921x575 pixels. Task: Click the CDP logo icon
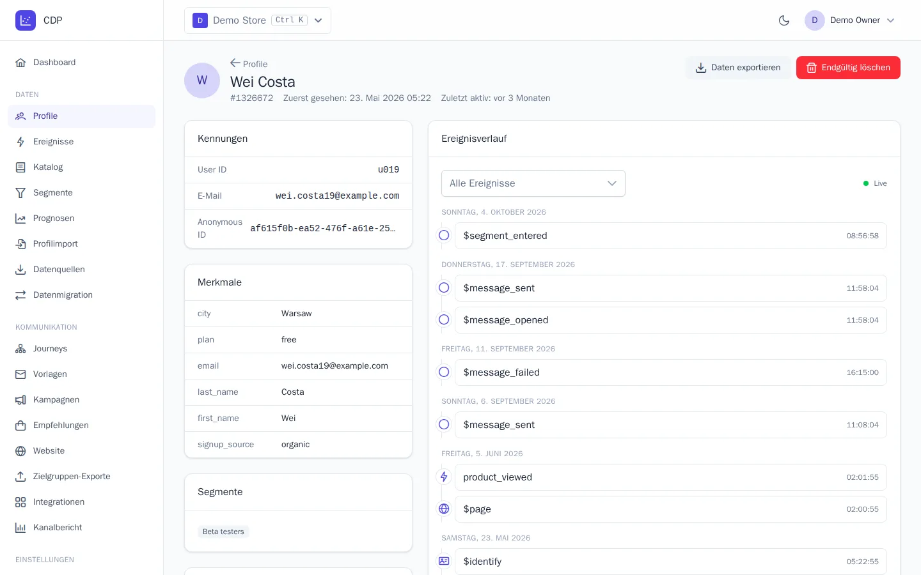tap(26, 20)
